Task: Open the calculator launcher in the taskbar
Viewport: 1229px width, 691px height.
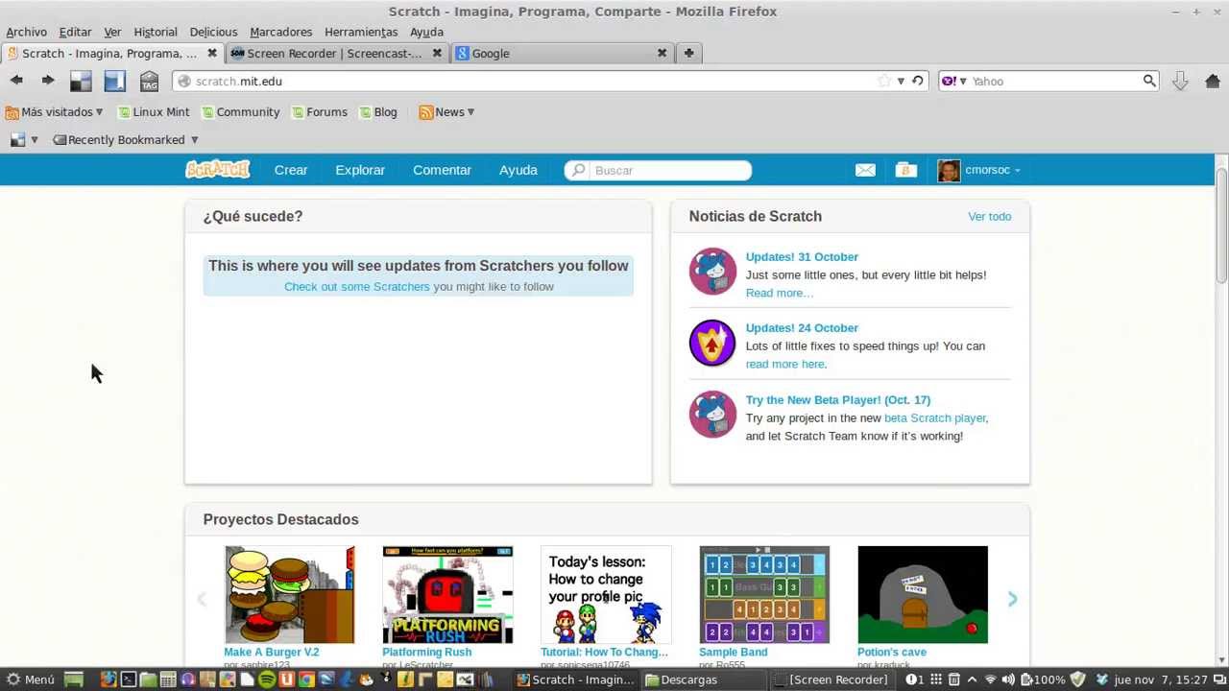Action: pyautogui.click(x=168, y=679)
